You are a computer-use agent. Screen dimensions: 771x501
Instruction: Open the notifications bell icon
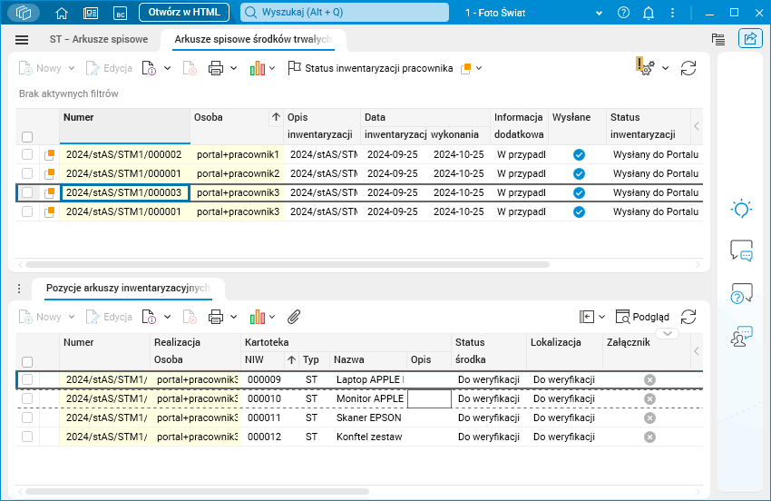click(649, 13)
